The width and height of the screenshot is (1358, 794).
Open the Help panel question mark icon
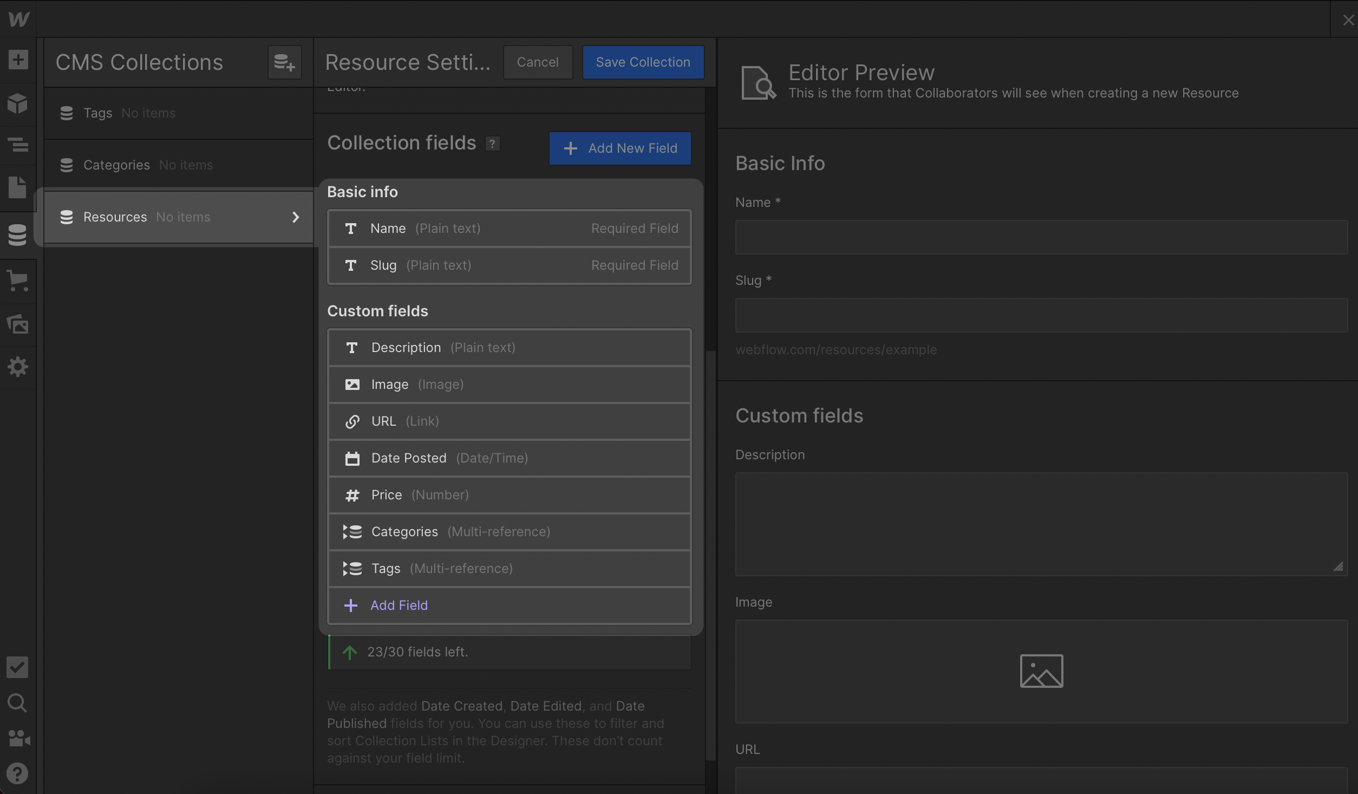[x=18, y=773]
